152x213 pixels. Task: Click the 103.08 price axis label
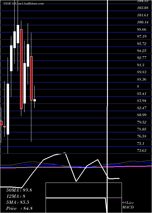143,8
